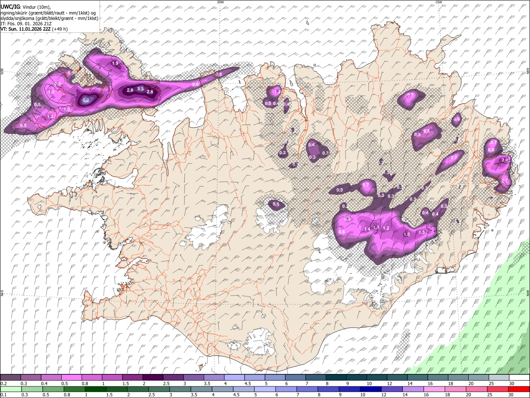Click the 3–3.5 grey-green swatch, lower scale
Viewport: 530px width, 398px height.
[180, 389]
